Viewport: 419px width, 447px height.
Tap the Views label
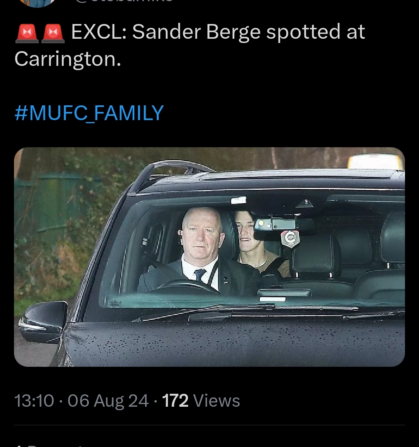click(x=216, y=401)
